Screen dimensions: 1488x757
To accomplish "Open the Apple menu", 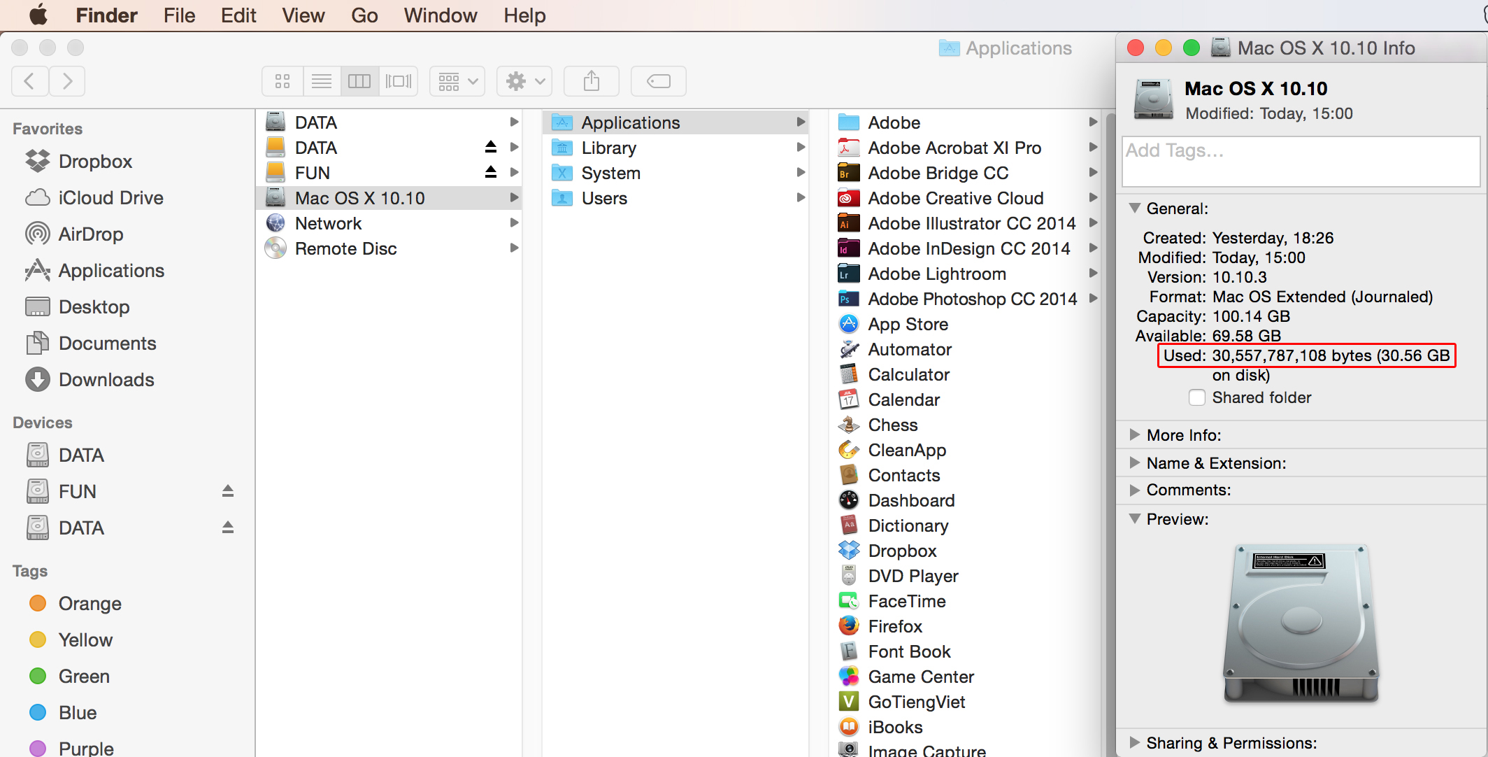I will [38, 15].
